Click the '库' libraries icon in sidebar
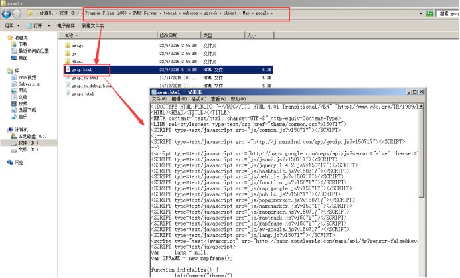This screenshot has width=460, height=278. 10,71
